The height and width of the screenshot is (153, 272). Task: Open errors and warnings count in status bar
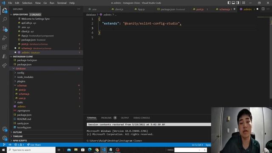(19, 144)
